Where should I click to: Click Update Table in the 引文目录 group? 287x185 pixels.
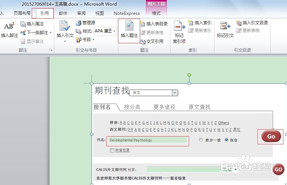[x=248, y=30]
